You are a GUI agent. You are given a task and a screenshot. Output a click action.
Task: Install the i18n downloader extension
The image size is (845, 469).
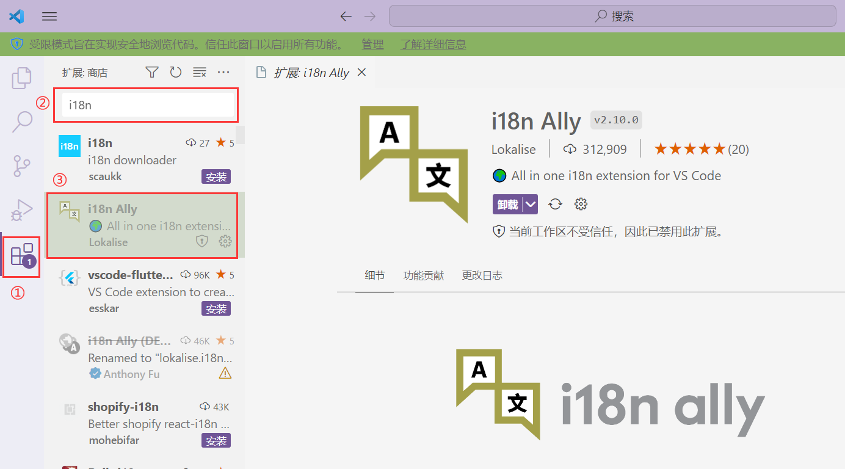(216, 177)
